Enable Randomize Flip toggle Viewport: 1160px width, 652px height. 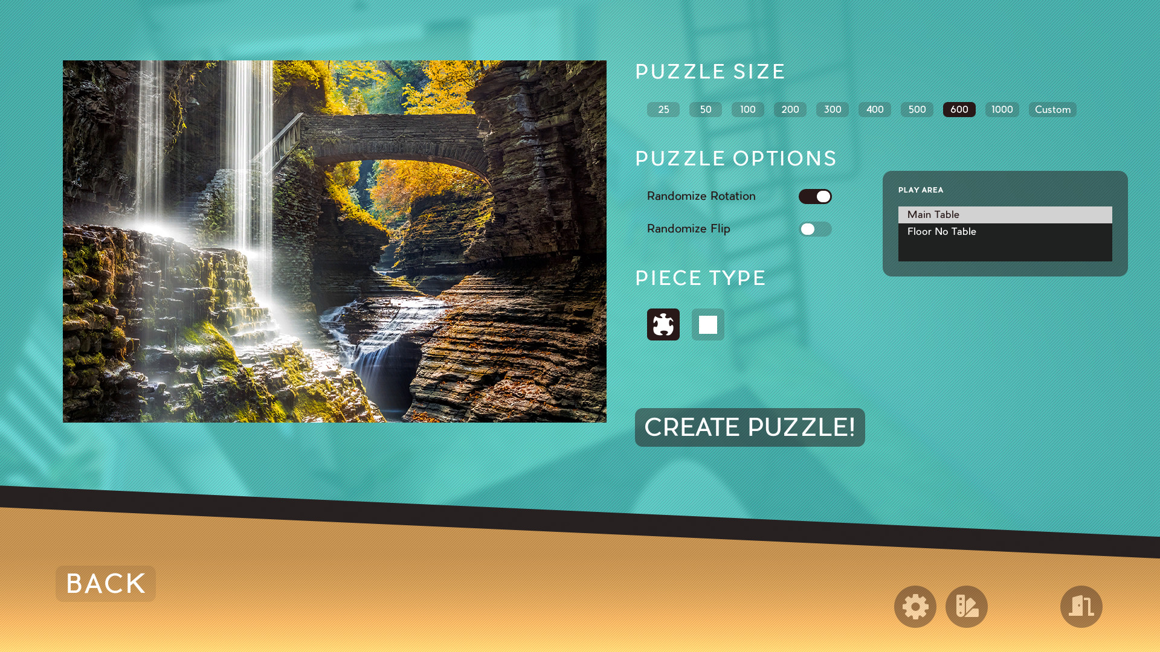pyautogui.click(x=815, y=229)
